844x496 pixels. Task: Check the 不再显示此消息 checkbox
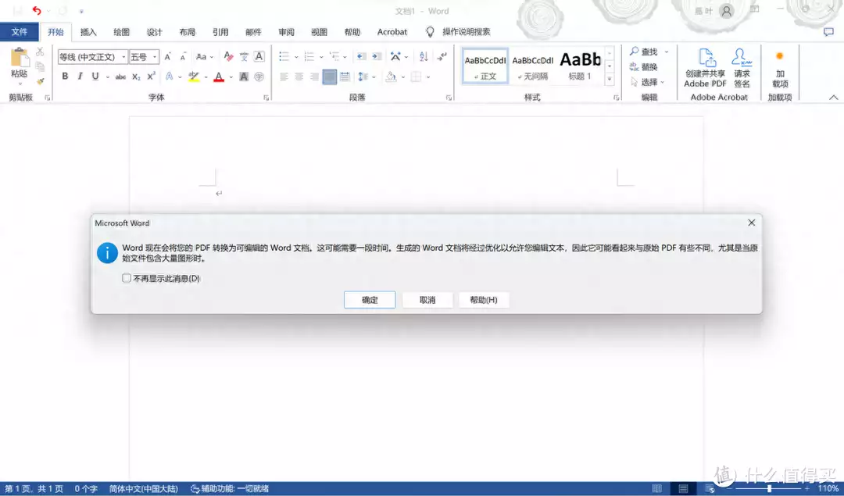(127, 278)
